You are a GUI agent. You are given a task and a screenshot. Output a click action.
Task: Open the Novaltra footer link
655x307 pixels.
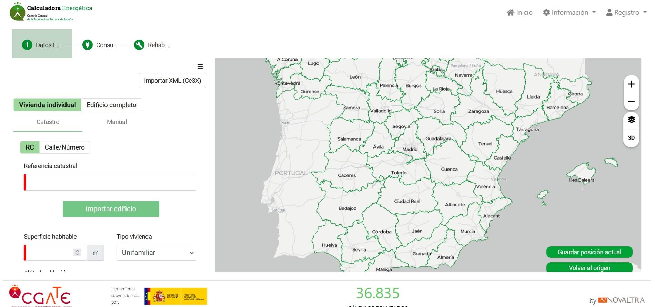point(621,300)
